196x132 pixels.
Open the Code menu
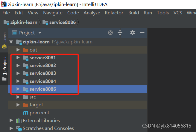(x=73, y=13)
